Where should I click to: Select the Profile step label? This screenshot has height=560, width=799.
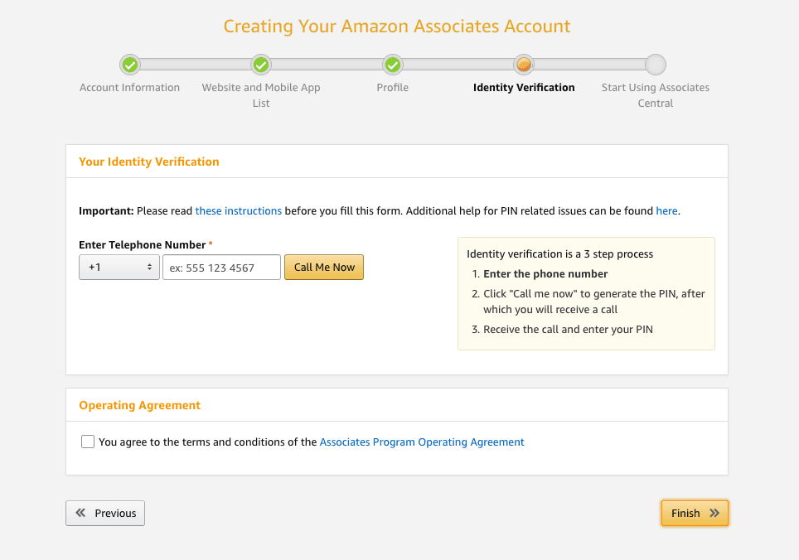393,88
